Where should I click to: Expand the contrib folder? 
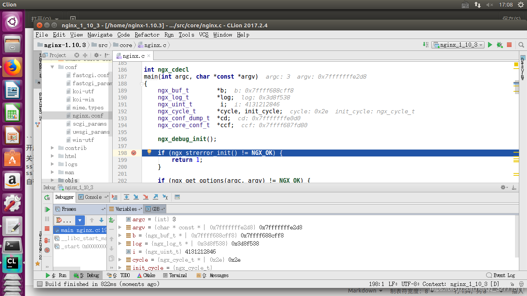tap(52, 148)
